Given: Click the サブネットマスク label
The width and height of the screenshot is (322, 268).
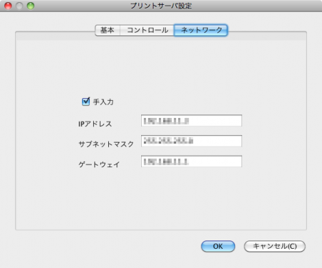Looking at the screenshot, I should coord(106,144).
